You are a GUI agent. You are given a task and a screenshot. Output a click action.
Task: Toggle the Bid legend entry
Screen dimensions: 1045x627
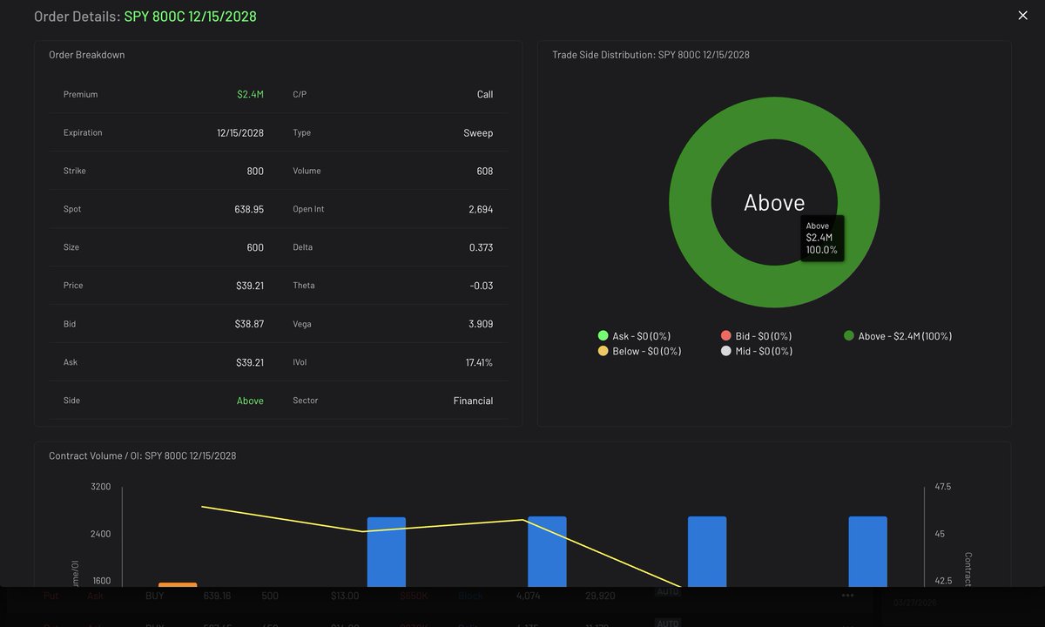pos(756,336)
